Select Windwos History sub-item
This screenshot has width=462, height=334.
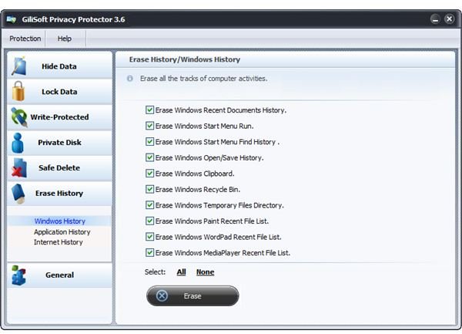point(60,221)
